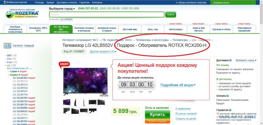263x125 pixels.
Task: Click Вход в интернет-магазин link
Action: tap(193, 2)
